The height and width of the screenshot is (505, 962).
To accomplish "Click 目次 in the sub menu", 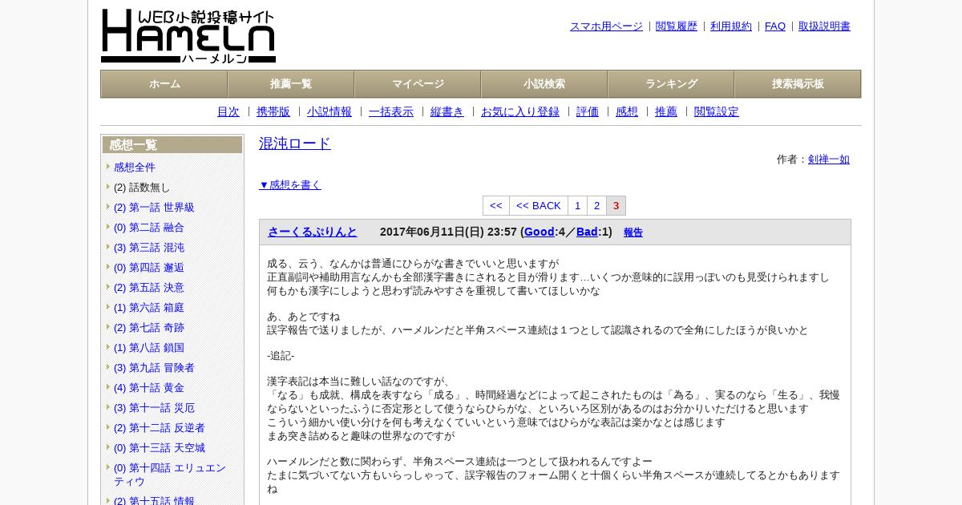I will (228, 112).
